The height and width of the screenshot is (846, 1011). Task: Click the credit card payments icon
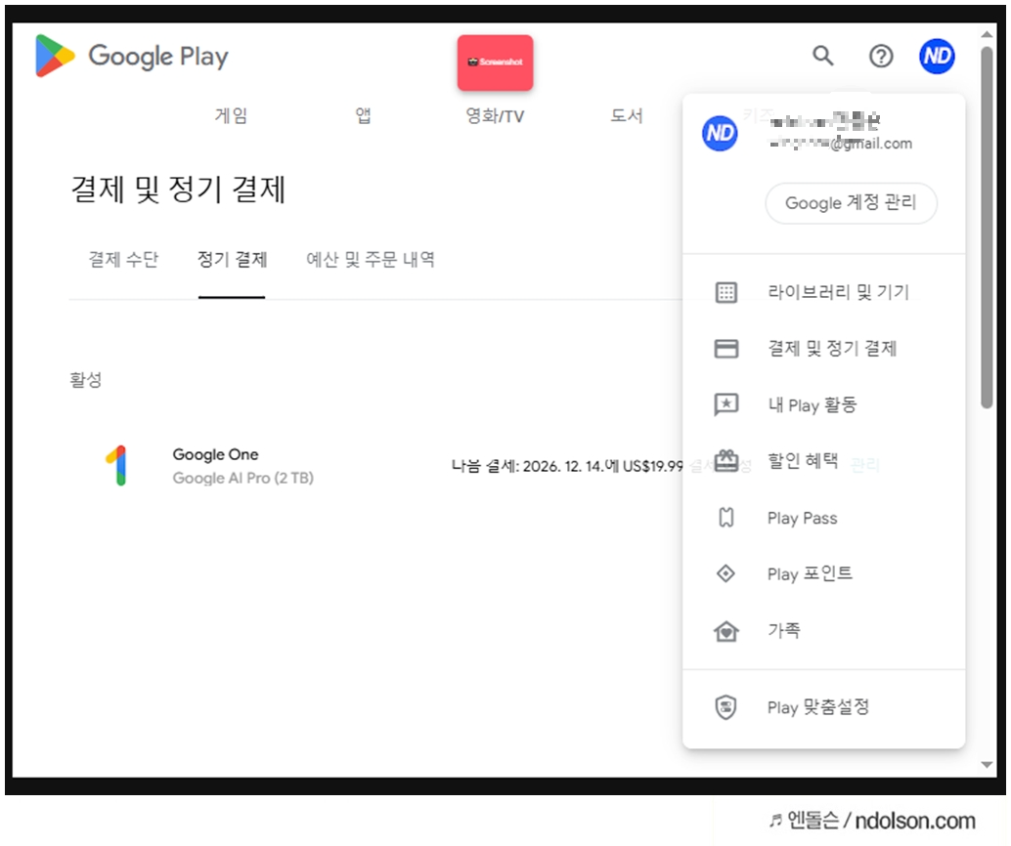[726, 349]
